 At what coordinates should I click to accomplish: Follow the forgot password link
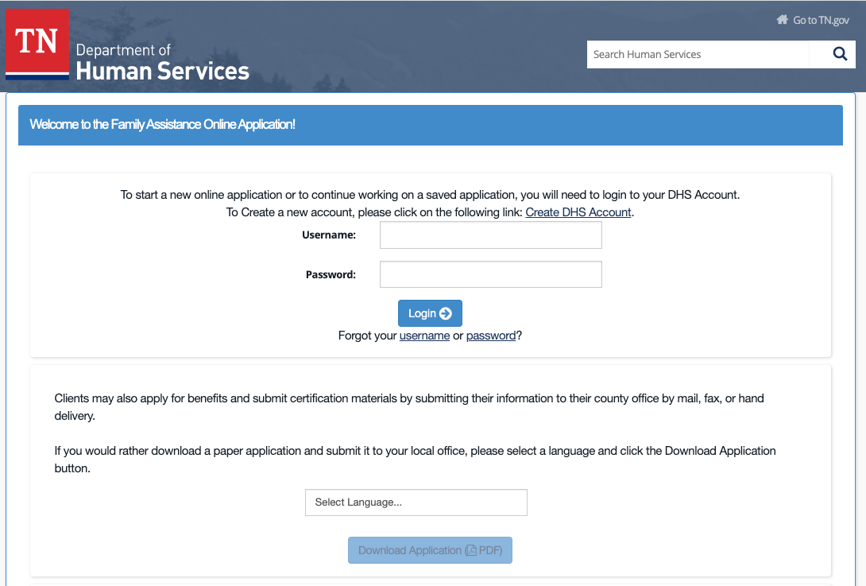pyautogui.click(x=491, y=336)
